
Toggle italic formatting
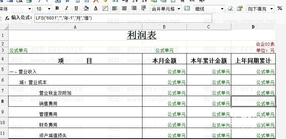tap(66, 8)
